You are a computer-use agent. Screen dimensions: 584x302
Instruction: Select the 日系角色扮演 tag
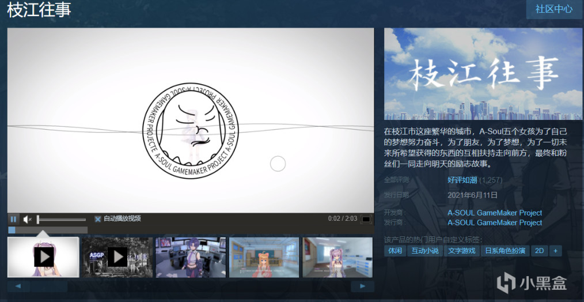505,251
